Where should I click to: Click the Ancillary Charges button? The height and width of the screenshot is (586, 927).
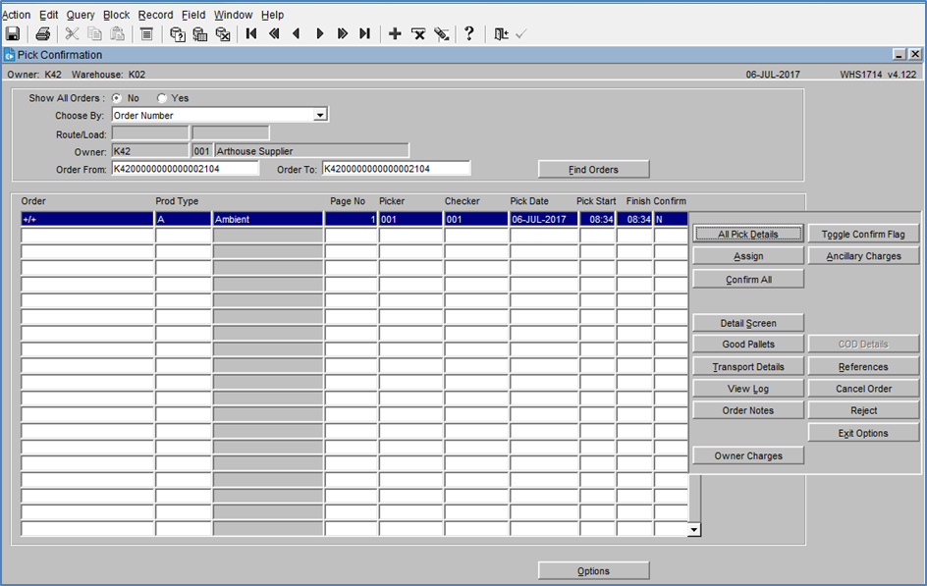point(863,256)
